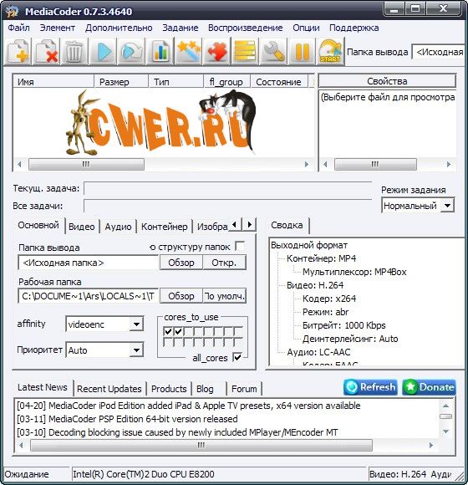Viewport: 468px width, 485px height.
Task: Click the file list horizontal scrollbar thumb
Action: (x=86, y=164)
